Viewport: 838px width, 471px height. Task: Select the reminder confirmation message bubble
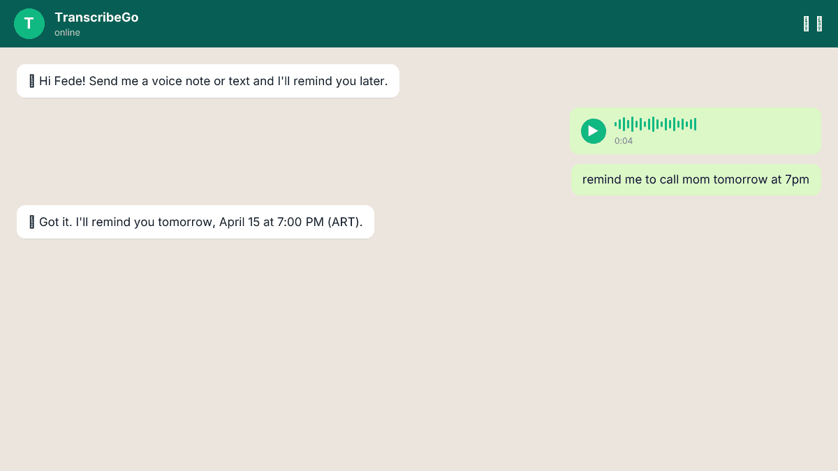pos(196,222)
